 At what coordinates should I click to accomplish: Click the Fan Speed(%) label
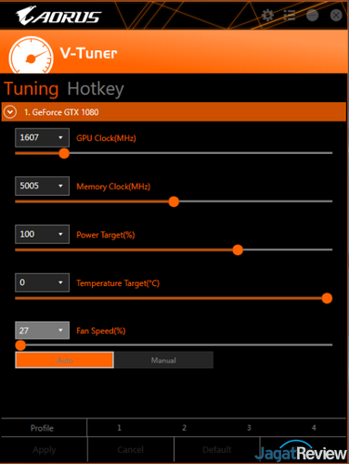101,331
